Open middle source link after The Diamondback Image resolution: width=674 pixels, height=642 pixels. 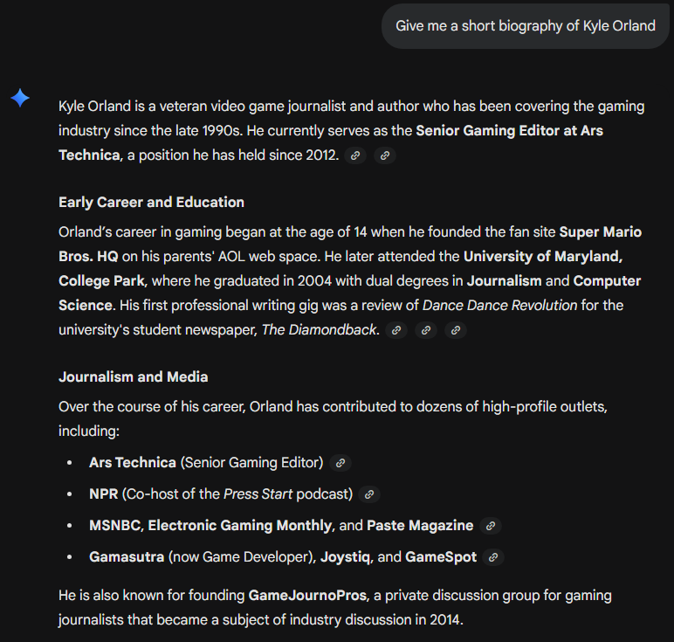pyautogui.click(x=426, y=330)
